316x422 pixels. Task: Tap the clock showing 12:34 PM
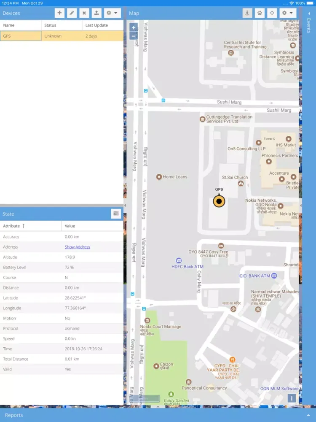(x=10, y=3)
